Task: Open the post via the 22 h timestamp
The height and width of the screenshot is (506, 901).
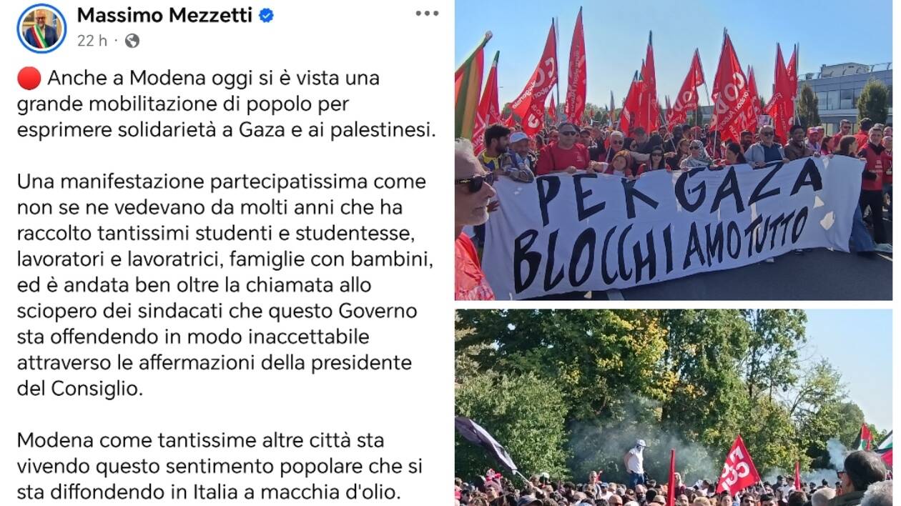Action: [92, 41]
